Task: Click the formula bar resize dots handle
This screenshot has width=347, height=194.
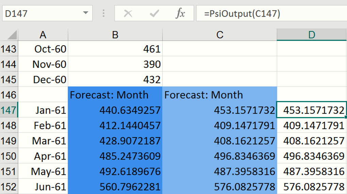Action: pyautogui.click(x=103, y=14)
